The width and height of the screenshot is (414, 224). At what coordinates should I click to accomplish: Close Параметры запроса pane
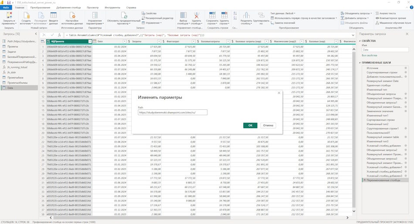(x=407, y=34)
